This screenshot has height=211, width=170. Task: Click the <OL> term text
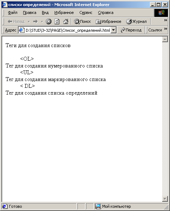point(27,59)
